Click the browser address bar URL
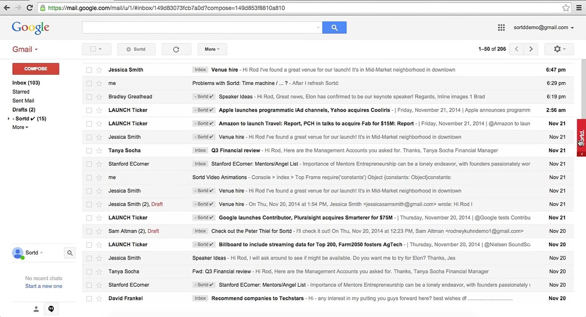 (x=167, y=8)
